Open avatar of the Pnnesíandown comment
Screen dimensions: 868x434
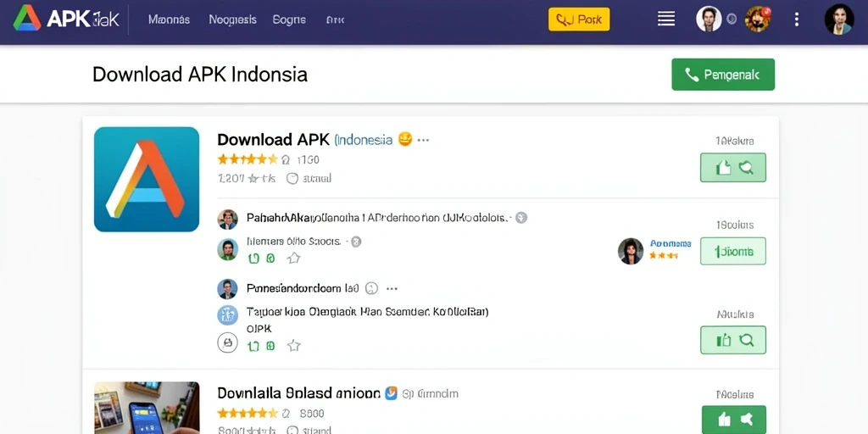[x=227, y=289]
